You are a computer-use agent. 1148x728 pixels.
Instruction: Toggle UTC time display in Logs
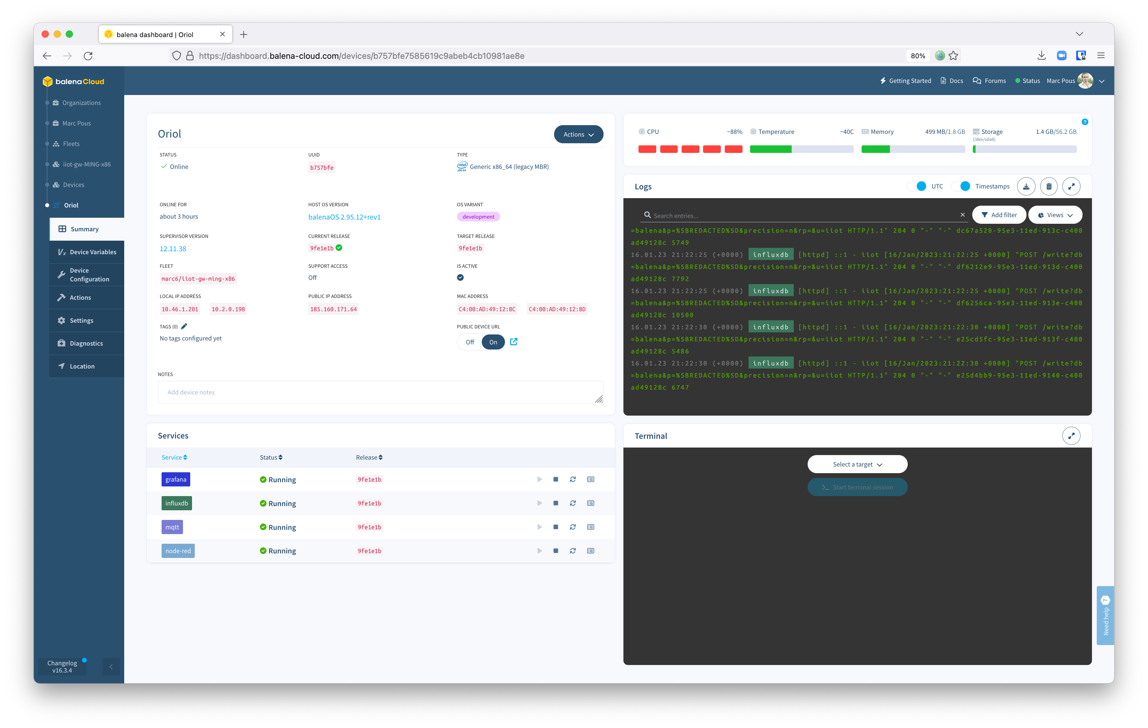pyautogui.click(x=918, y=186)
